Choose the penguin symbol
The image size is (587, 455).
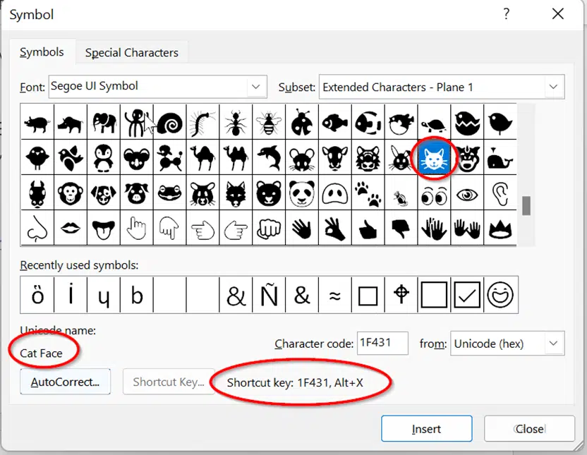(x=103, y=157)
